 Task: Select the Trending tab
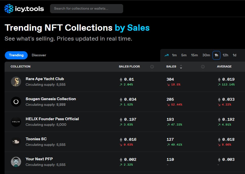click(x=16, y=55)
